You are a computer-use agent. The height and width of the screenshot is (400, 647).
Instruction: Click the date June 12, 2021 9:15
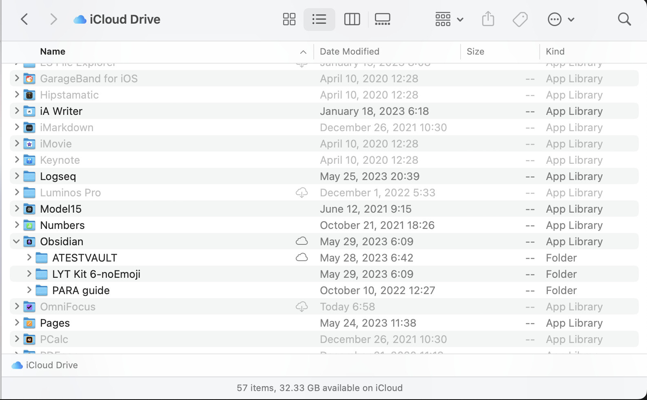(366, 209)
